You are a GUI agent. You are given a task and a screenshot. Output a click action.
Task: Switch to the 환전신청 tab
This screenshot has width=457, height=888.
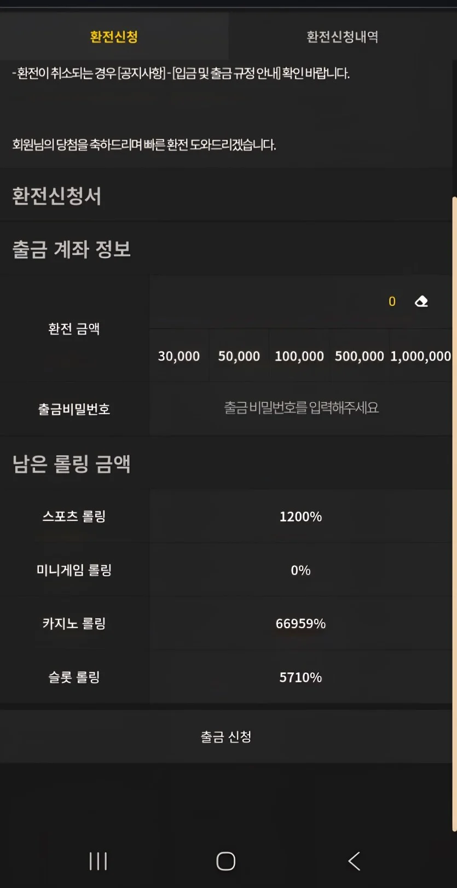tap(114, 37)
